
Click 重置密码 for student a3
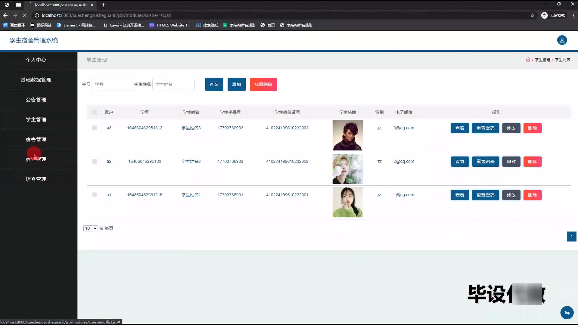tap(485, 128)
